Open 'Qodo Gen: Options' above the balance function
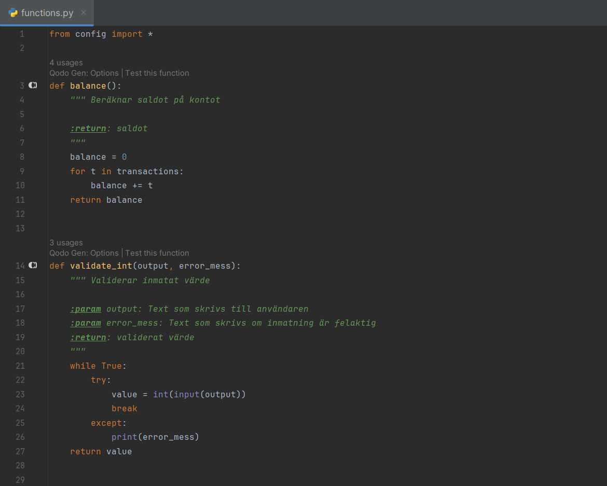607x486 pixels. click(84, 73)
